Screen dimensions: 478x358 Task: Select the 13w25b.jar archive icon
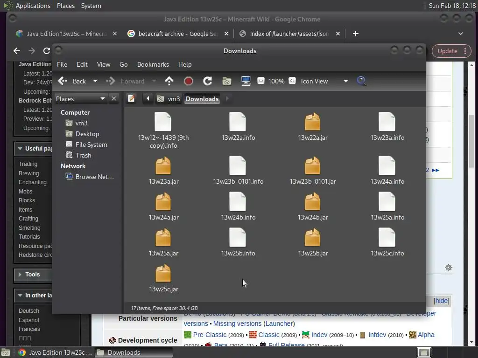point(312,237)
